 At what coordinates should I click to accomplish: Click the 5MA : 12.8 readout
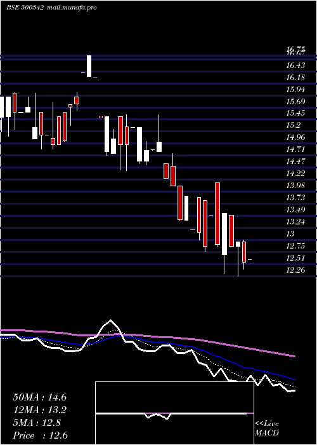[37, 423]
